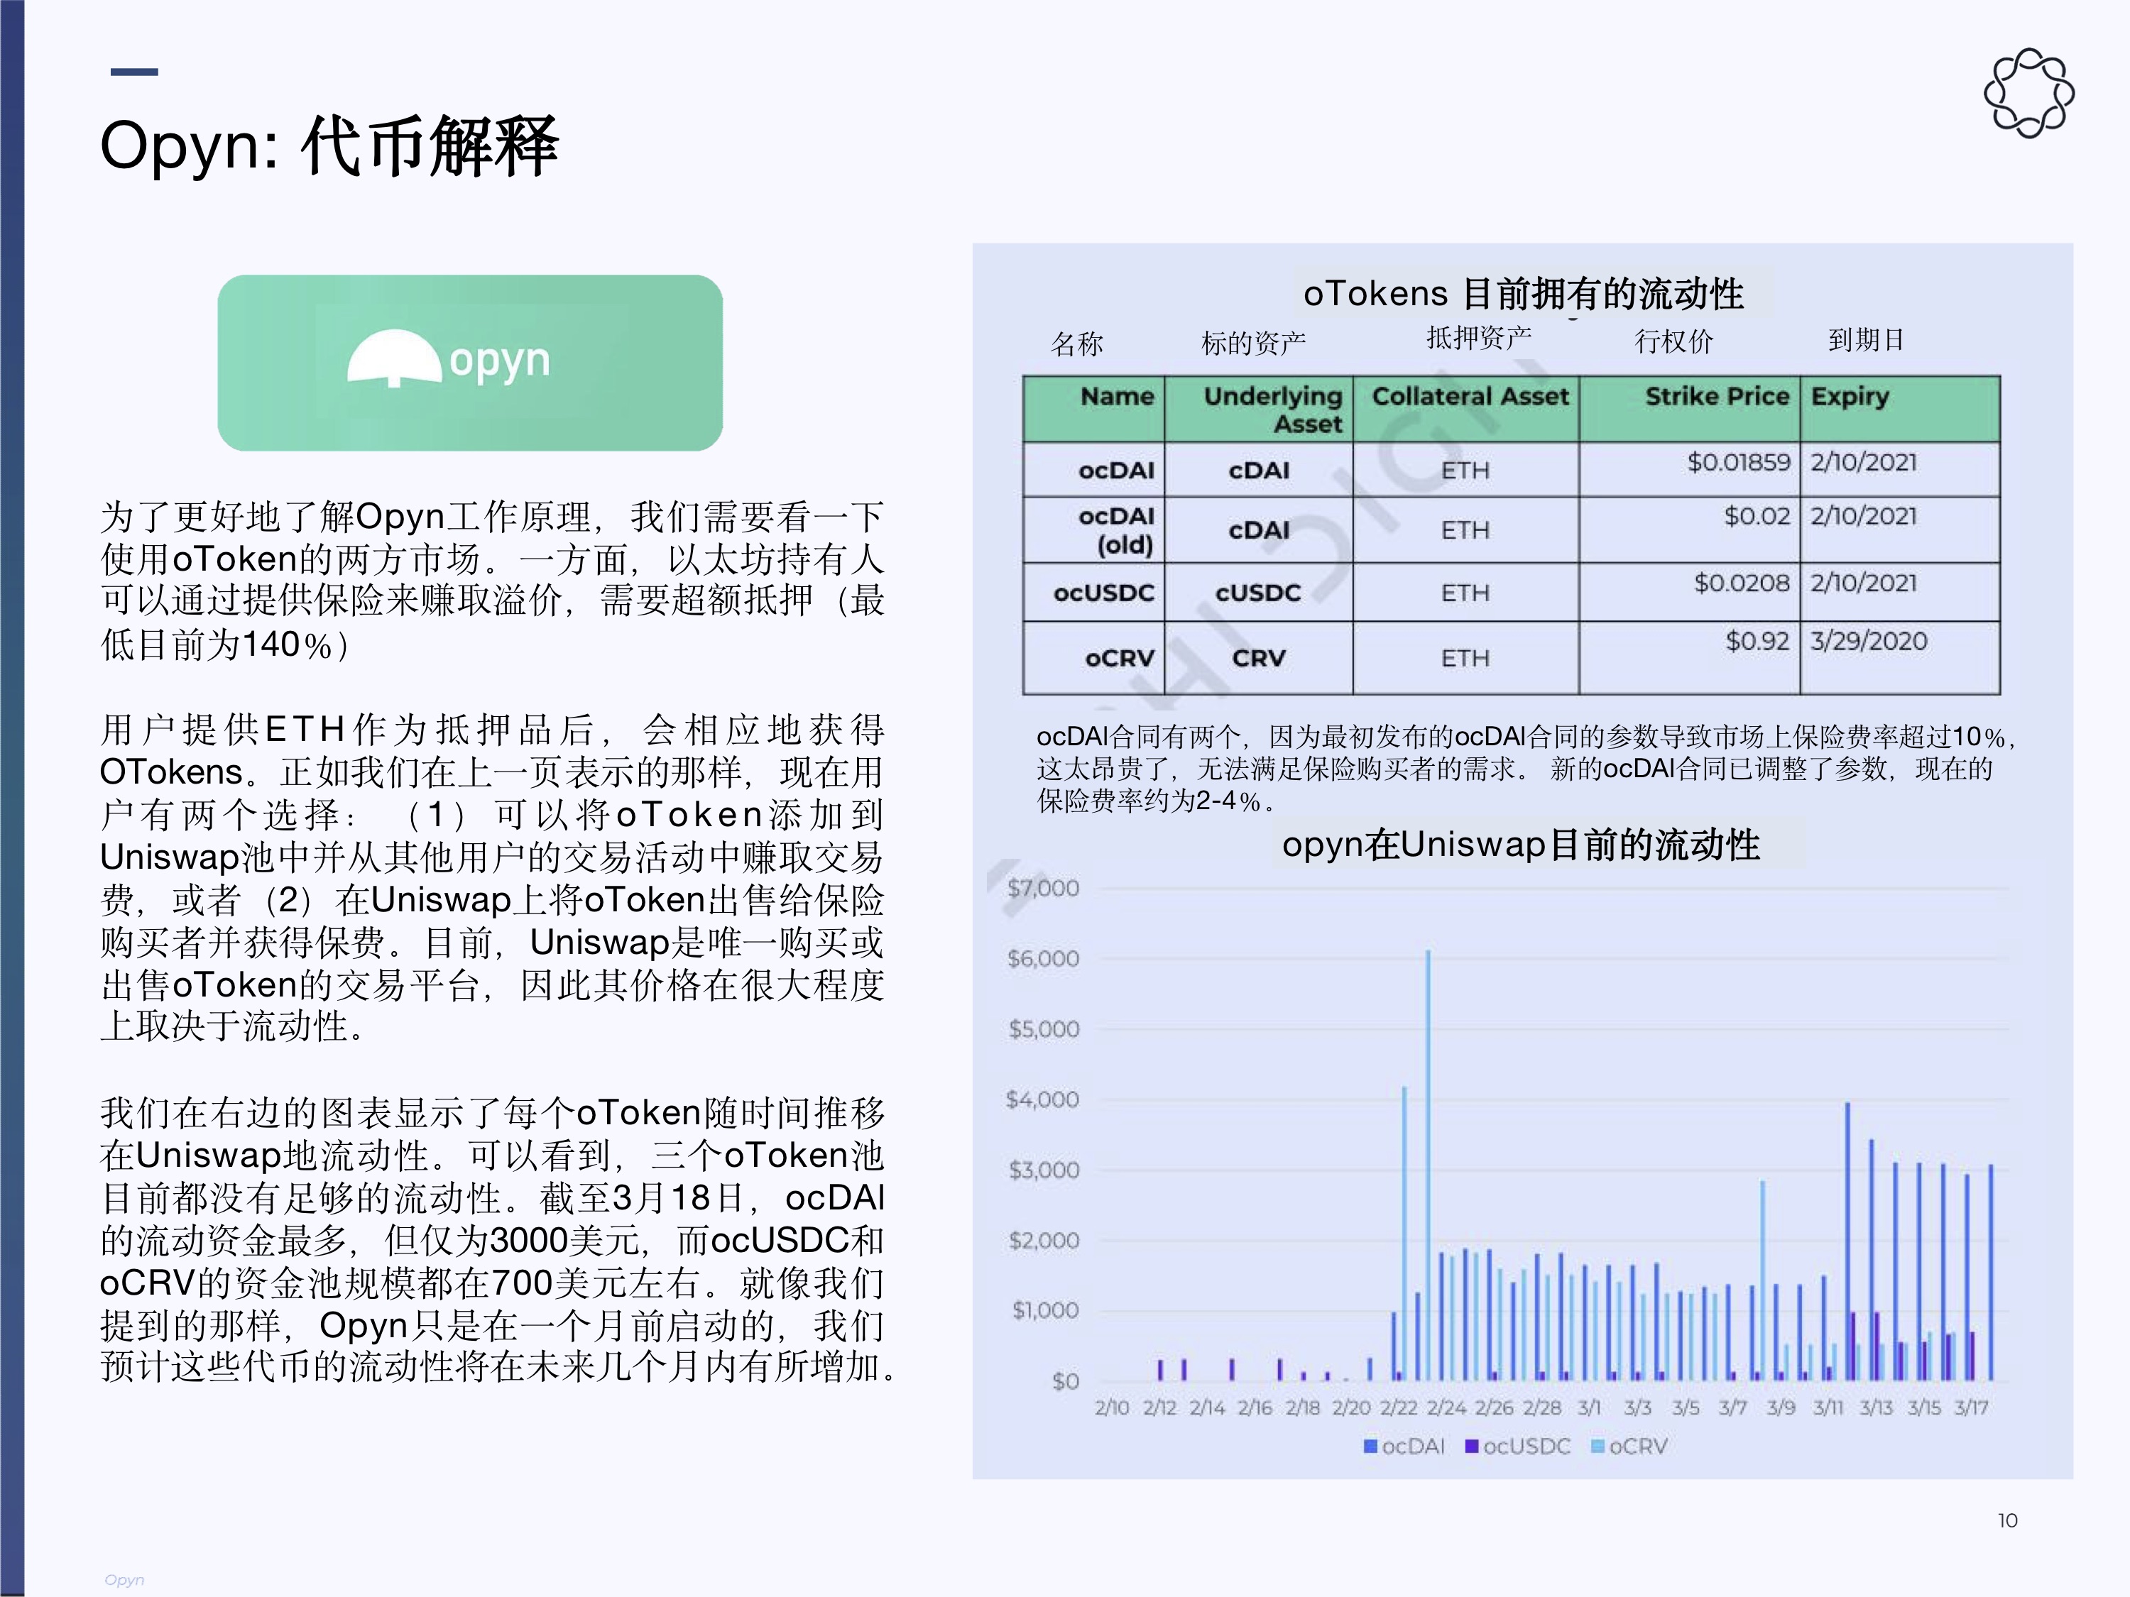Click the Chinese label "抵押资产" above the table
Image resolution: width=2130 pixels, height=1597 pixels.
click(1479, 337)
